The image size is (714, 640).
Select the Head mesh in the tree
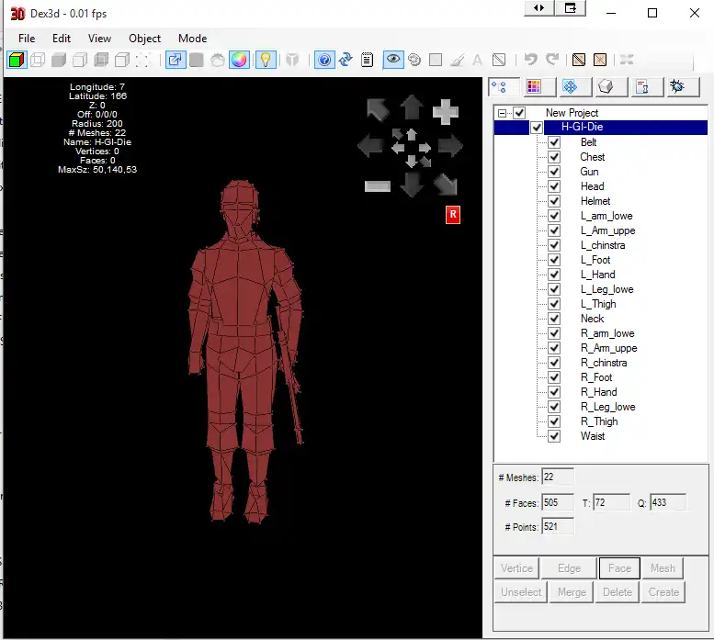point(593,186)
